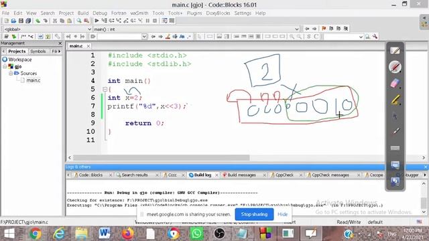
Task: Click the red highlight marker icon
Action: click(x=168, y=36)
